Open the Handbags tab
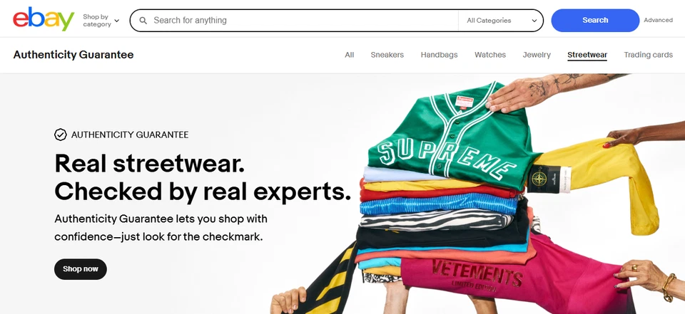The height and width of the screenshot is (314, 685). pos(439,55)
